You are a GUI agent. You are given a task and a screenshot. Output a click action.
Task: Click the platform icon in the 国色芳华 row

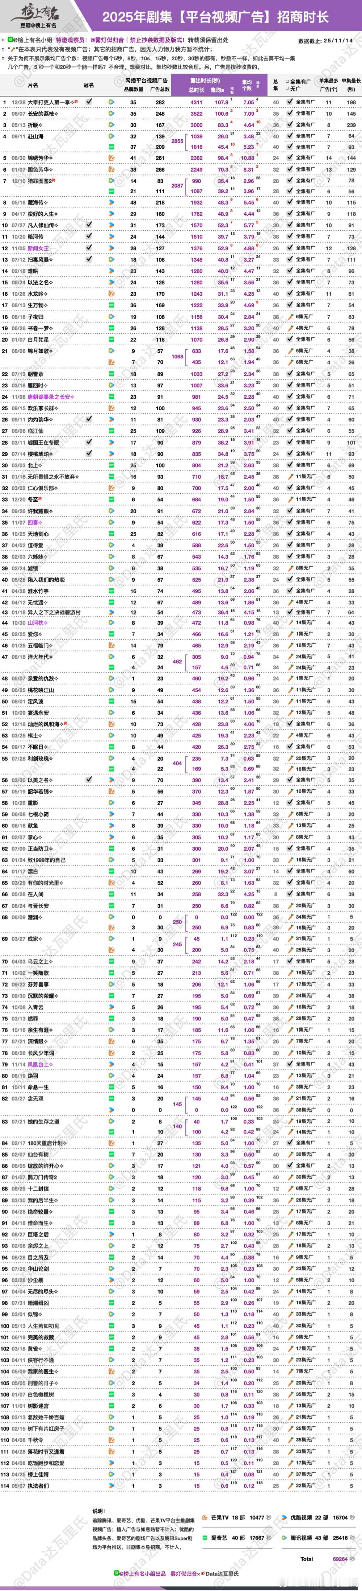coord(111,169)
